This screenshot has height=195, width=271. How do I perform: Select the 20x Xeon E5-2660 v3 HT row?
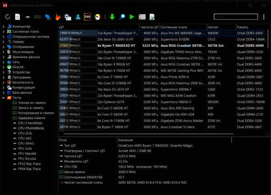pyautogui.click(x=162, y=39)
